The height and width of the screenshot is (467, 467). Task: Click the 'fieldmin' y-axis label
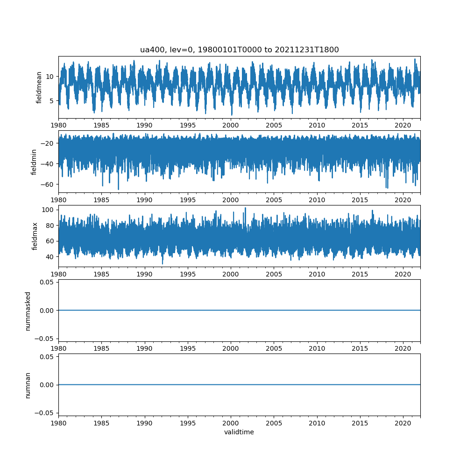pos(34,162)
